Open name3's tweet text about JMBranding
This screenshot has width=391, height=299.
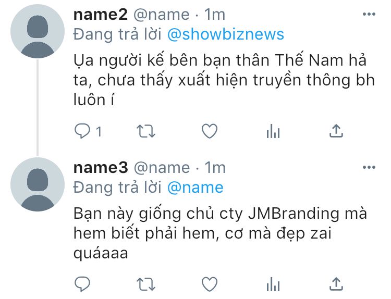pyautogui.click(x=220, y=233)
